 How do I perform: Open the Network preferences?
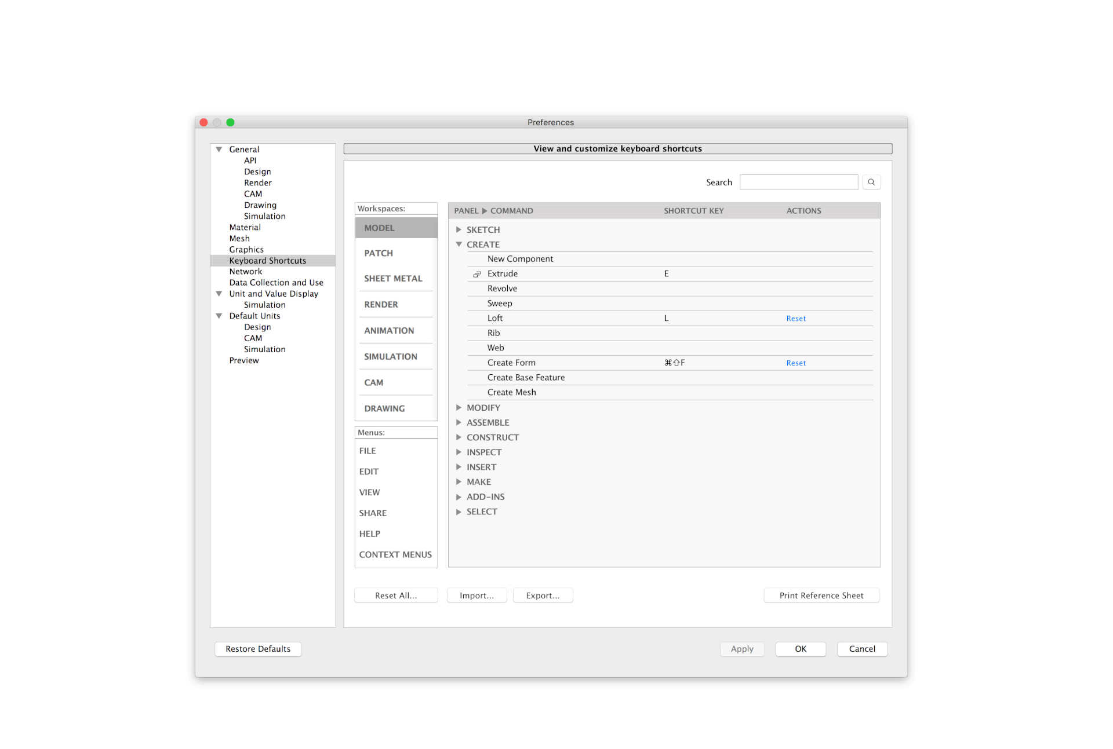(x=246, y=272)
